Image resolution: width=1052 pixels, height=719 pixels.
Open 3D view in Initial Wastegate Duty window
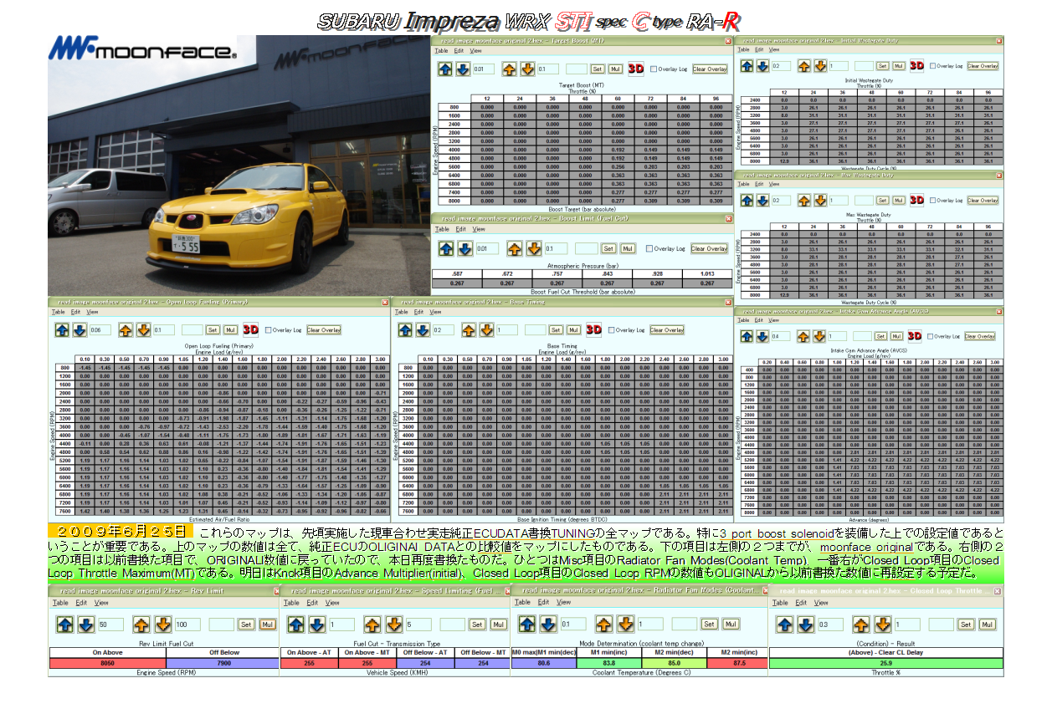coord(917,66)
